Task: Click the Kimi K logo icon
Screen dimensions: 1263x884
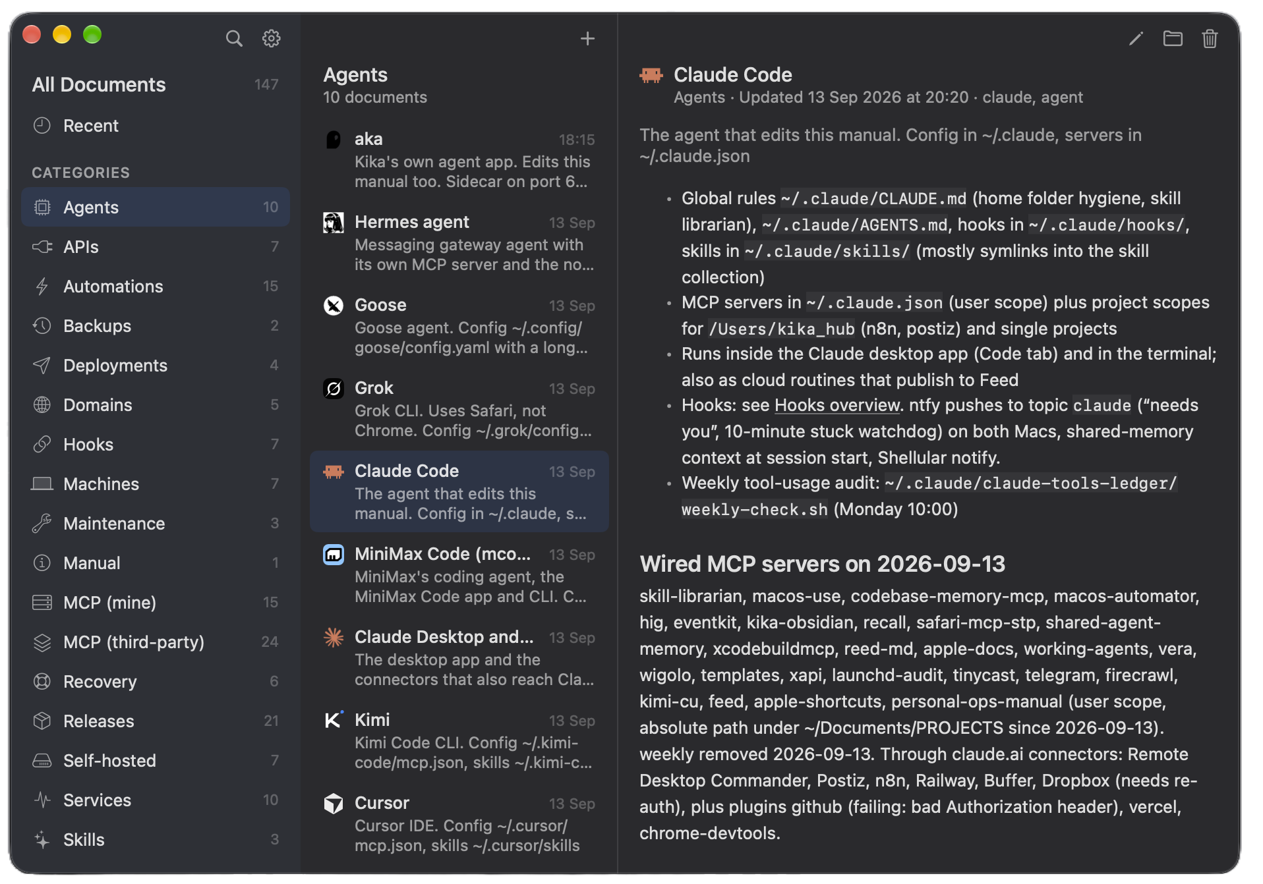Action: coord(334,720)
